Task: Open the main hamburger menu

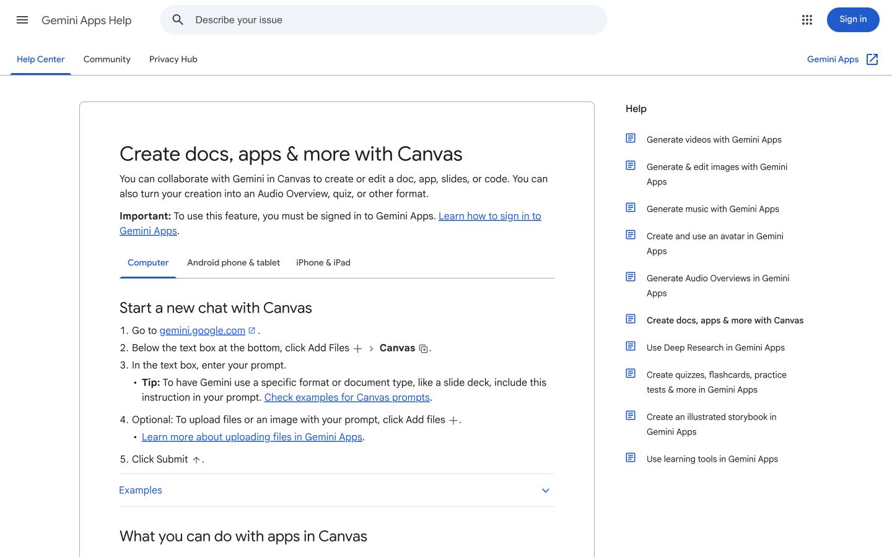Action: click(x=22, y=20)
